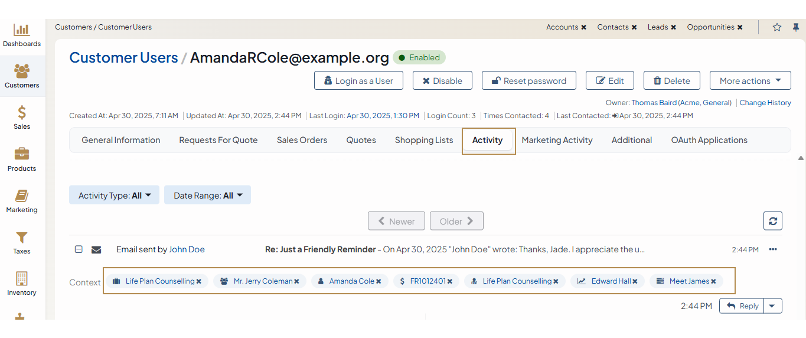The width and height of the screenshot is (806, 338).
Task: Click the Reset password button
Action: pos(528,81)
